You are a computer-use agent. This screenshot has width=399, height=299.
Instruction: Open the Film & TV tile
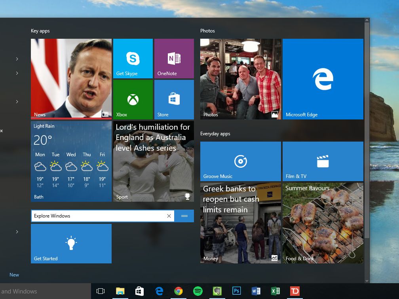pos(323,161)
